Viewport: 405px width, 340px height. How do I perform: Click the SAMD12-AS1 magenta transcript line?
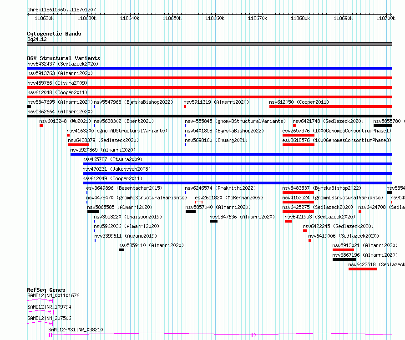[x=221, y=335]
